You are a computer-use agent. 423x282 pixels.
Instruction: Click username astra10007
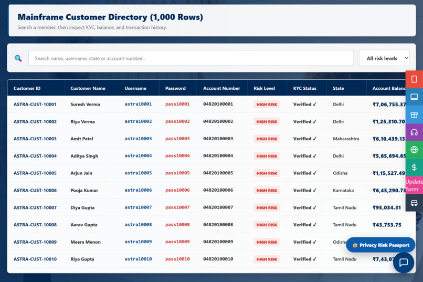(x=138, y=207)
